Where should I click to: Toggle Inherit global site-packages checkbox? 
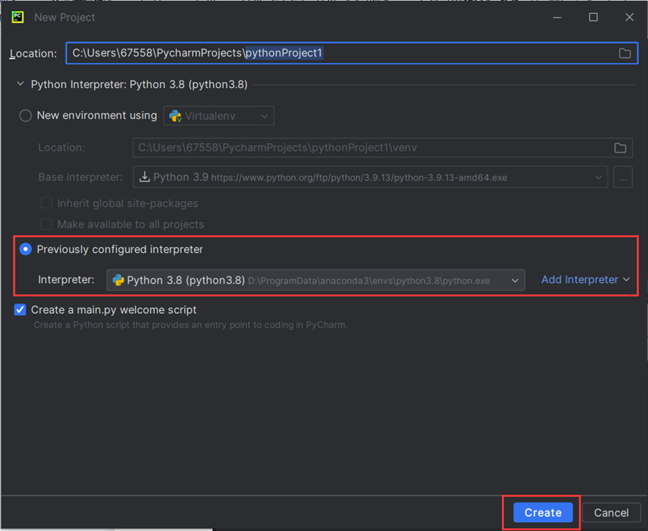[x=46, y=203]
